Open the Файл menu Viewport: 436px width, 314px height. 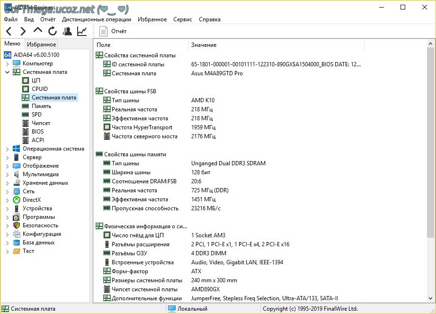pyautogui.click(x=10, y=19)
